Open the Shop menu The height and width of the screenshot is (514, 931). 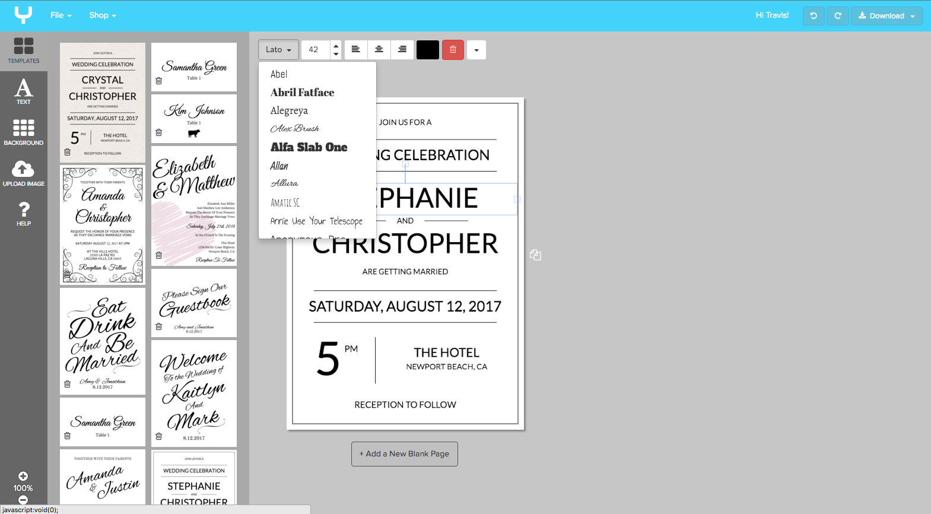coord(102,15)
